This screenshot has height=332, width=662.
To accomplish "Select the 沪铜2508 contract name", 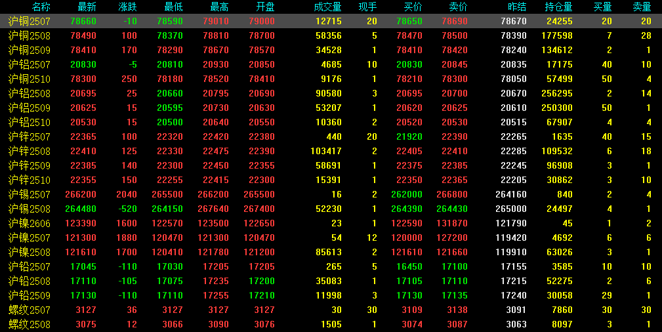I will coord(29,35).
